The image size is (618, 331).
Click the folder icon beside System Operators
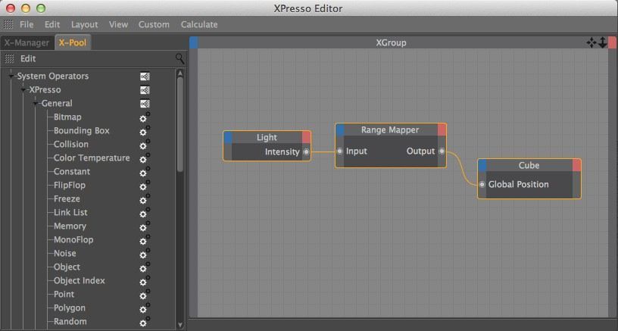145,77
